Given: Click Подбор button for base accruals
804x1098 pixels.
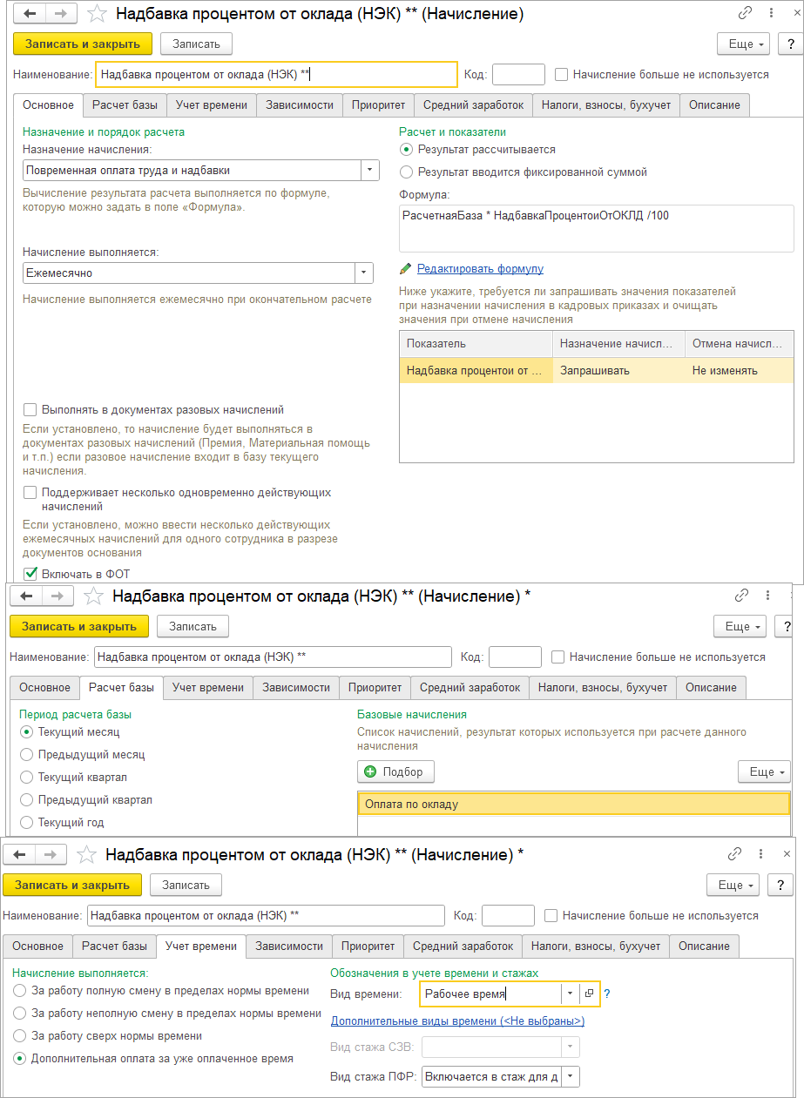Looking at the screenshot, I should tap(395, 771).
